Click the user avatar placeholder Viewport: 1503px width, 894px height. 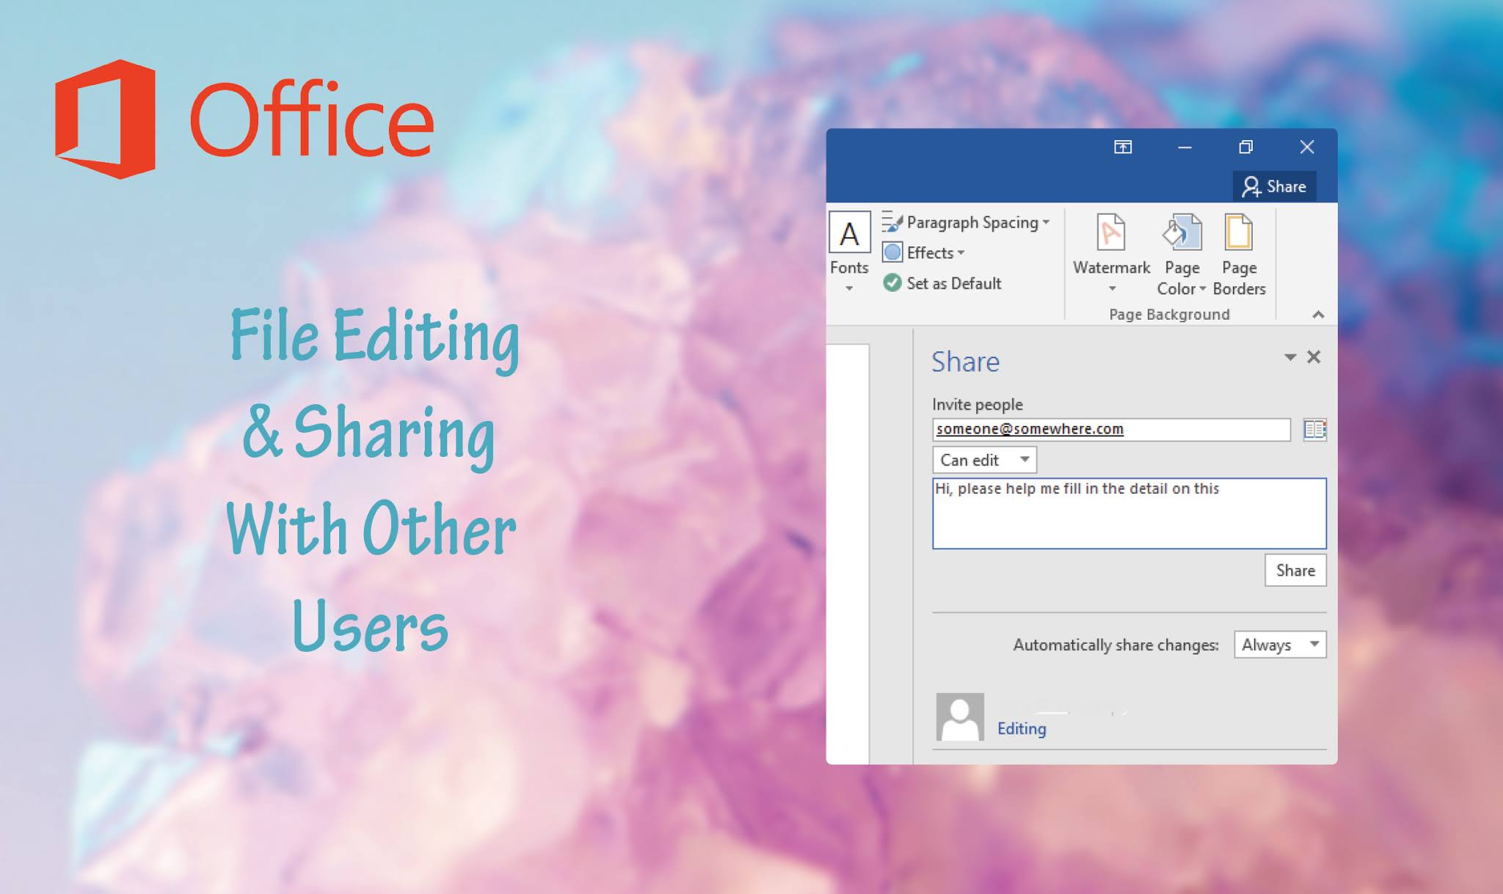point(960,717)
